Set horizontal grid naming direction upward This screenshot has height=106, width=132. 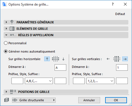[47, 59]
